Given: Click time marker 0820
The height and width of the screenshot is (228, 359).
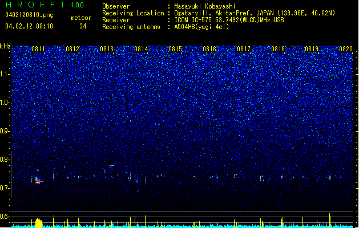Looking at the screenshot, I should pyautogui.click(x=346, y=49).
